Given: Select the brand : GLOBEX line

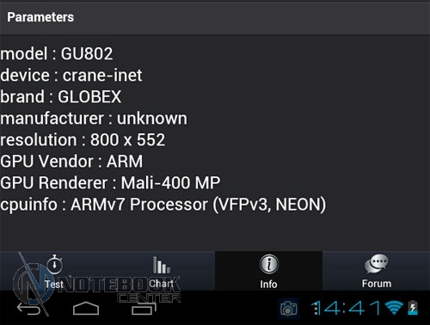Looking at the screenshot, I should pos(61,96).
